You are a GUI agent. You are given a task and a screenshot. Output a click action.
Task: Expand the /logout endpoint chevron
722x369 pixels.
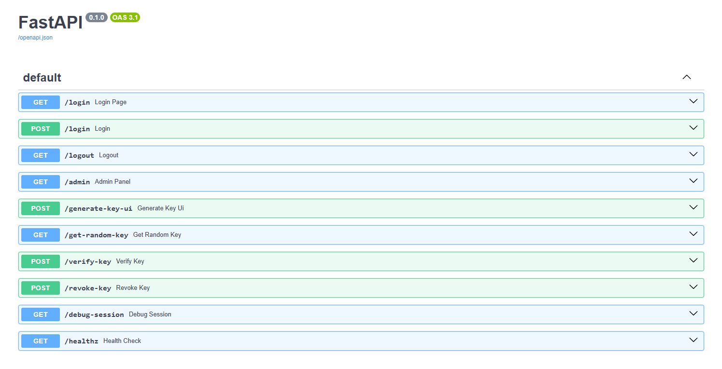[x=694, y=154]
